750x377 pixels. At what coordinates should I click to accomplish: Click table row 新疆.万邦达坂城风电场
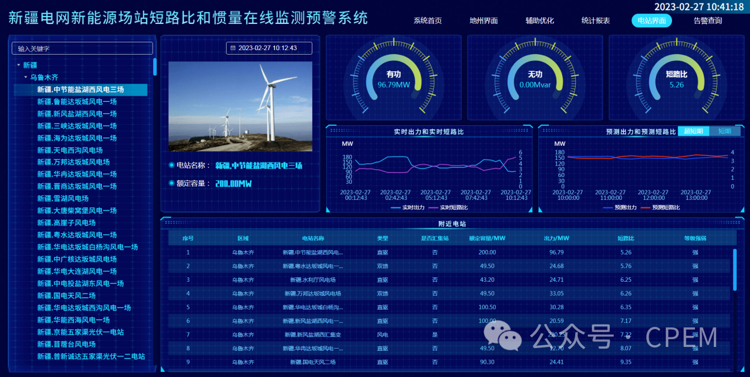(x=450, y=293)
